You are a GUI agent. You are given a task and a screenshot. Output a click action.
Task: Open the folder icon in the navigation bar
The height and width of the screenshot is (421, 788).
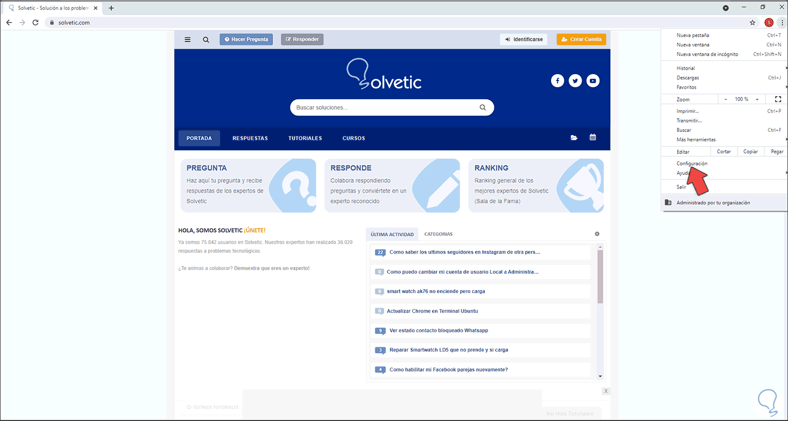[x=574, y=138]
